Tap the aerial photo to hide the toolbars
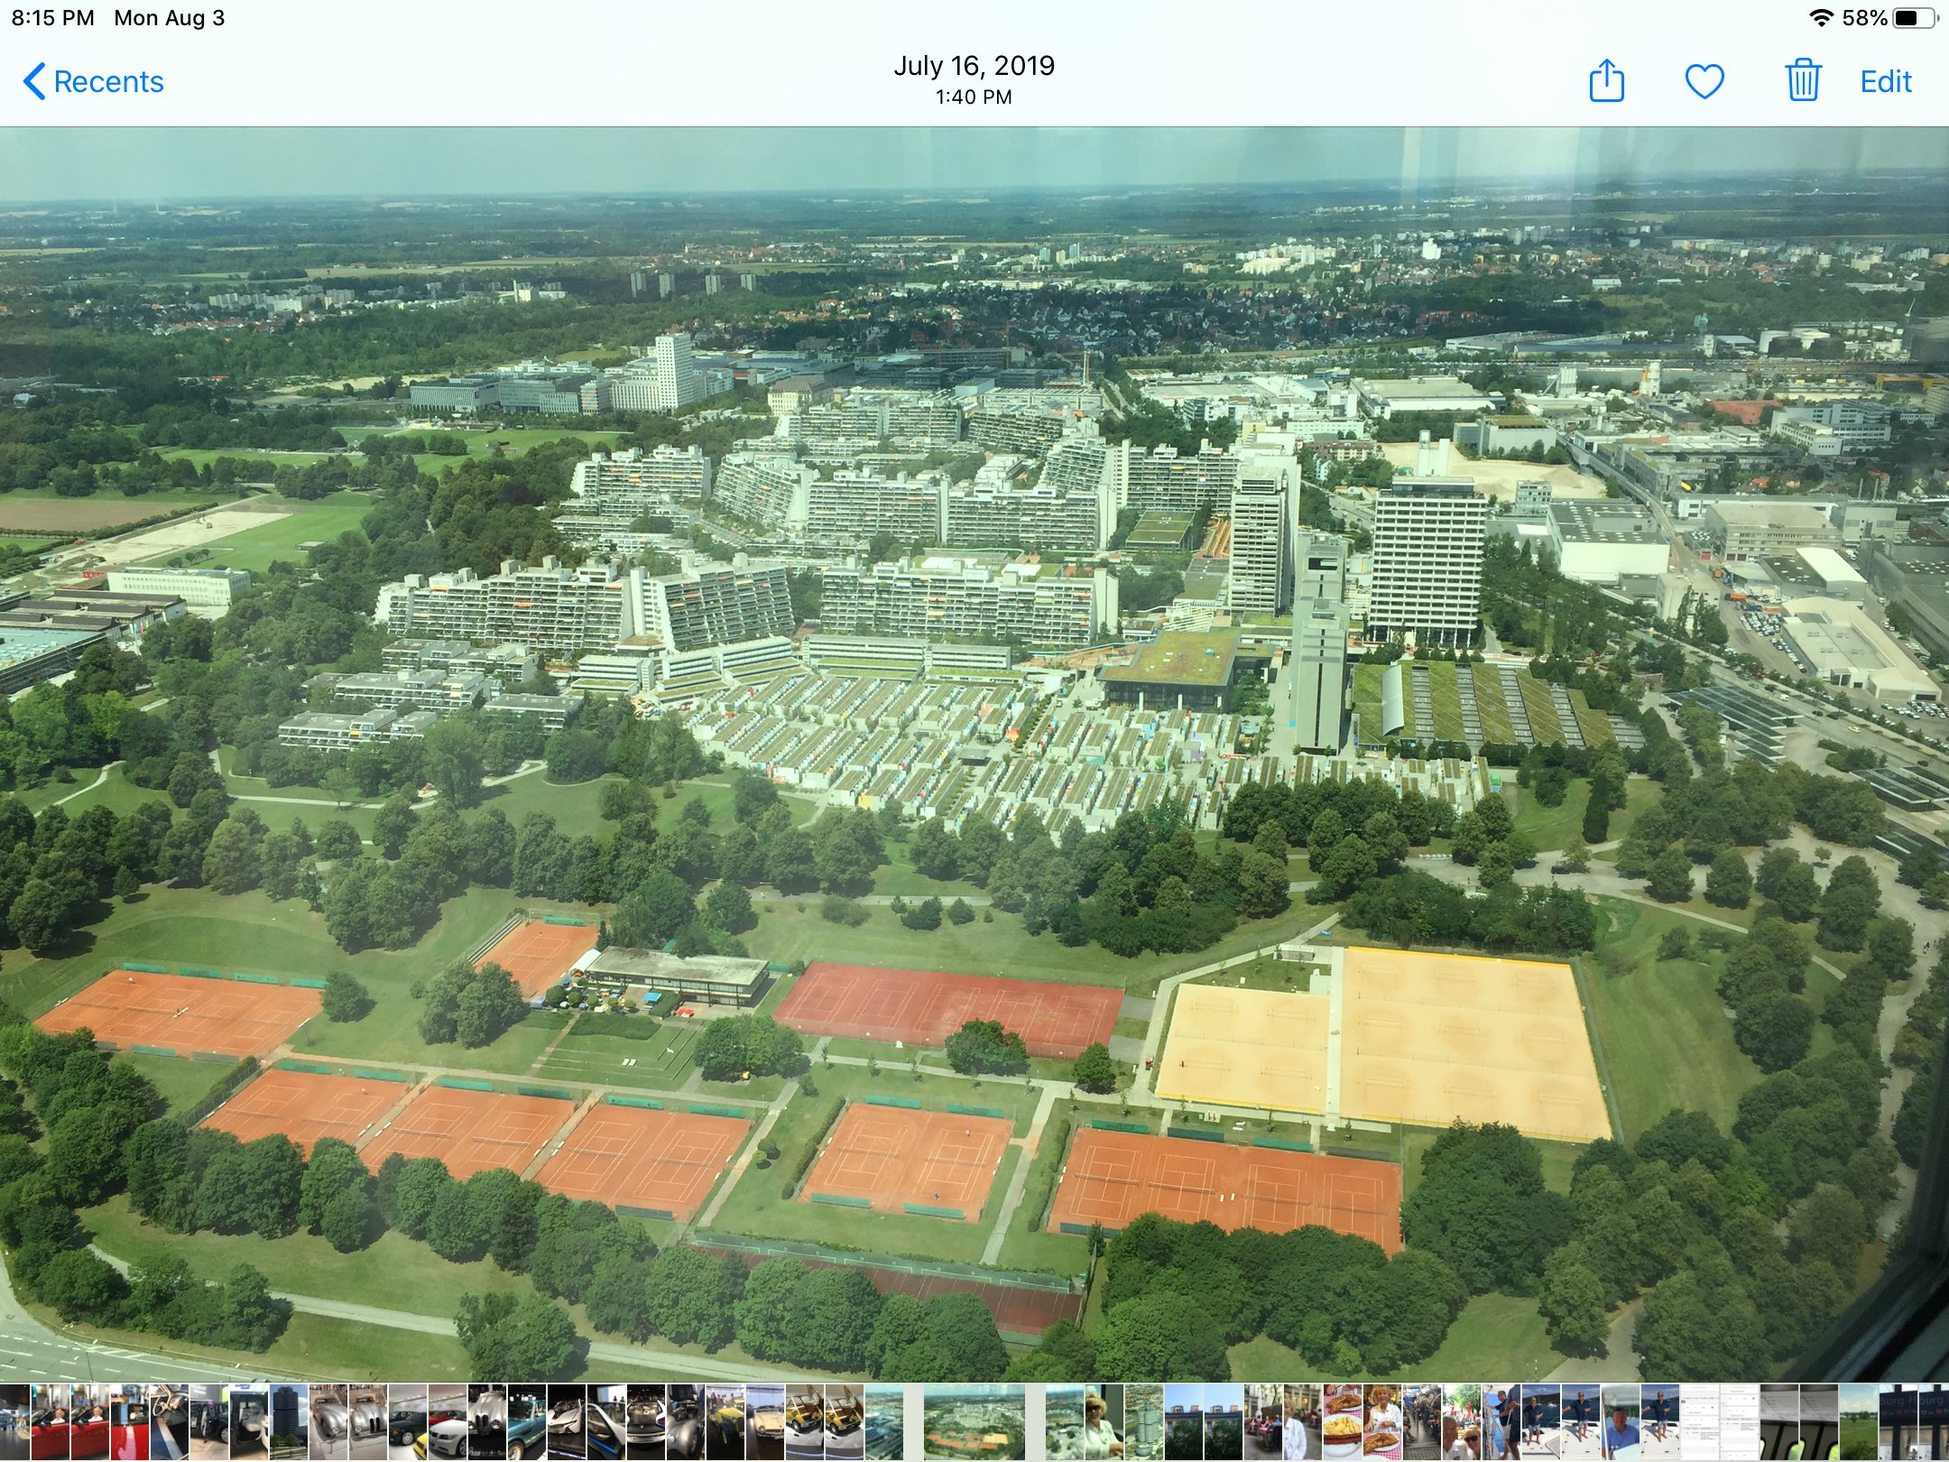This screenshot has height=1462, width=1949. [974, 754]
